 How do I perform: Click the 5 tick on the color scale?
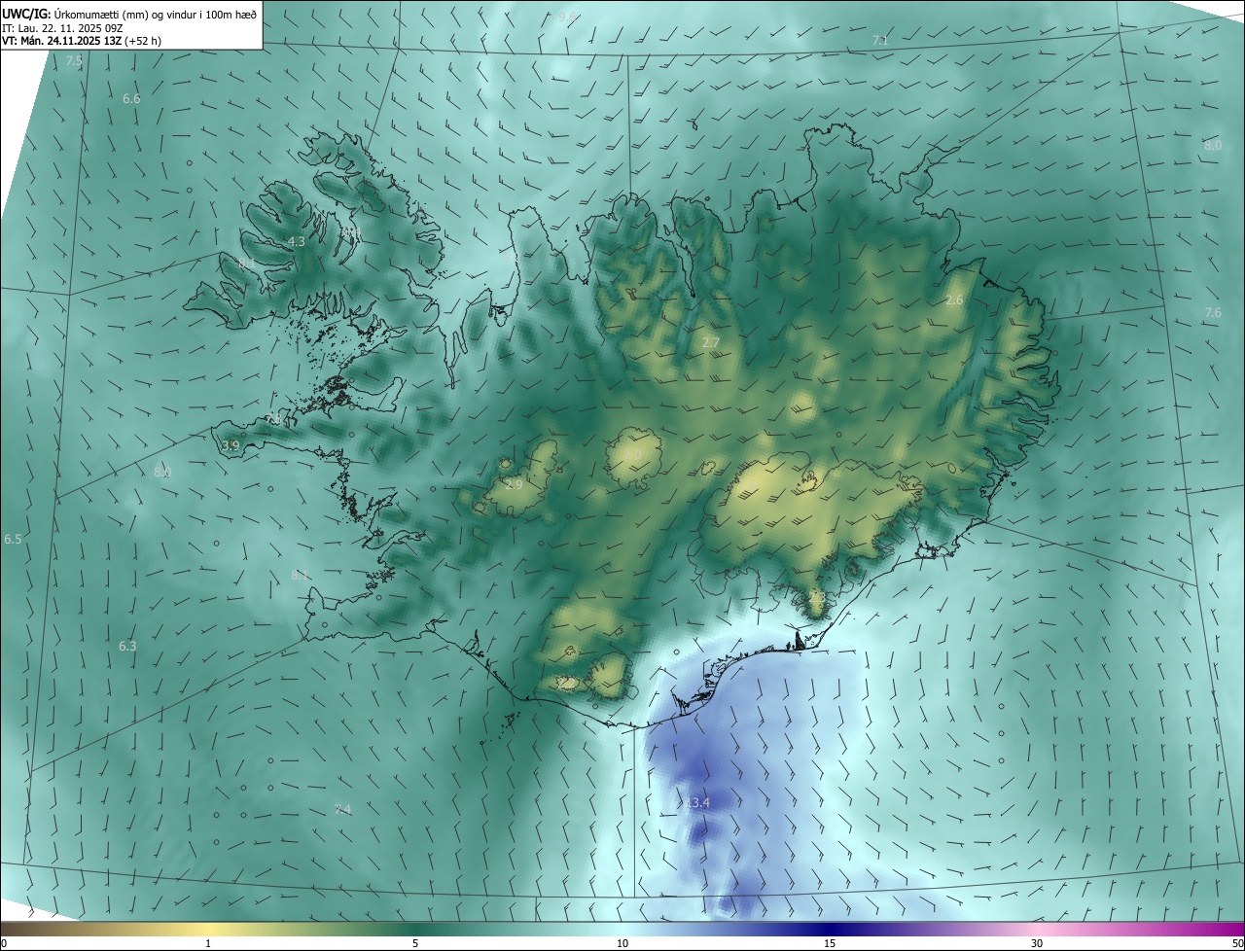(x=415, y=943)
